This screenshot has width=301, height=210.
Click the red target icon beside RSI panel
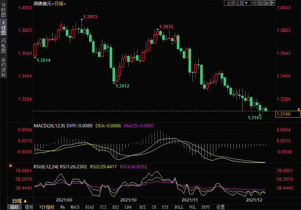(x=10, y=166)
